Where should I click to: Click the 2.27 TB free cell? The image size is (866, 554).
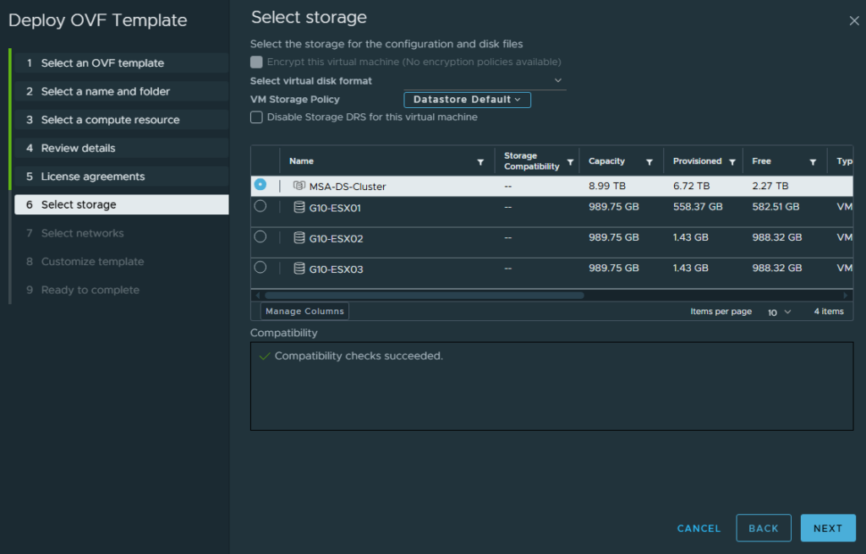[x=770, y=186]
